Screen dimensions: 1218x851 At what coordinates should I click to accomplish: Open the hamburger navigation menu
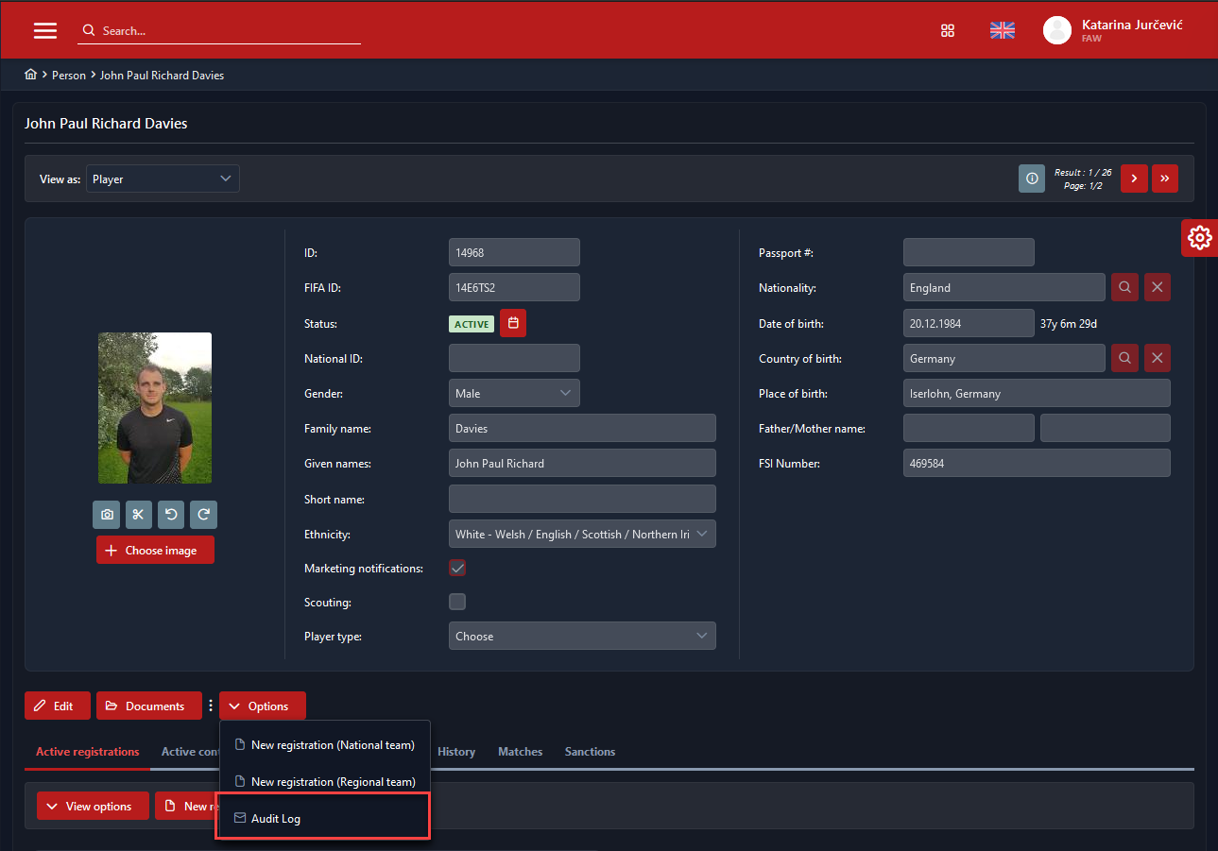pos(45,30)
